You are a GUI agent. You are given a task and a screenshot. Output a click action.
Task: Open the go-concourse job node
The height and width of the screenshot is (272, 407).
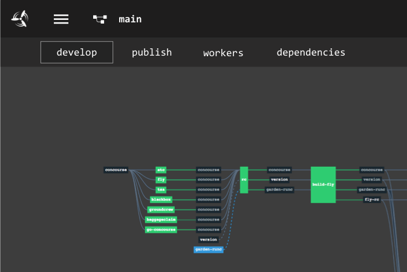161,230
